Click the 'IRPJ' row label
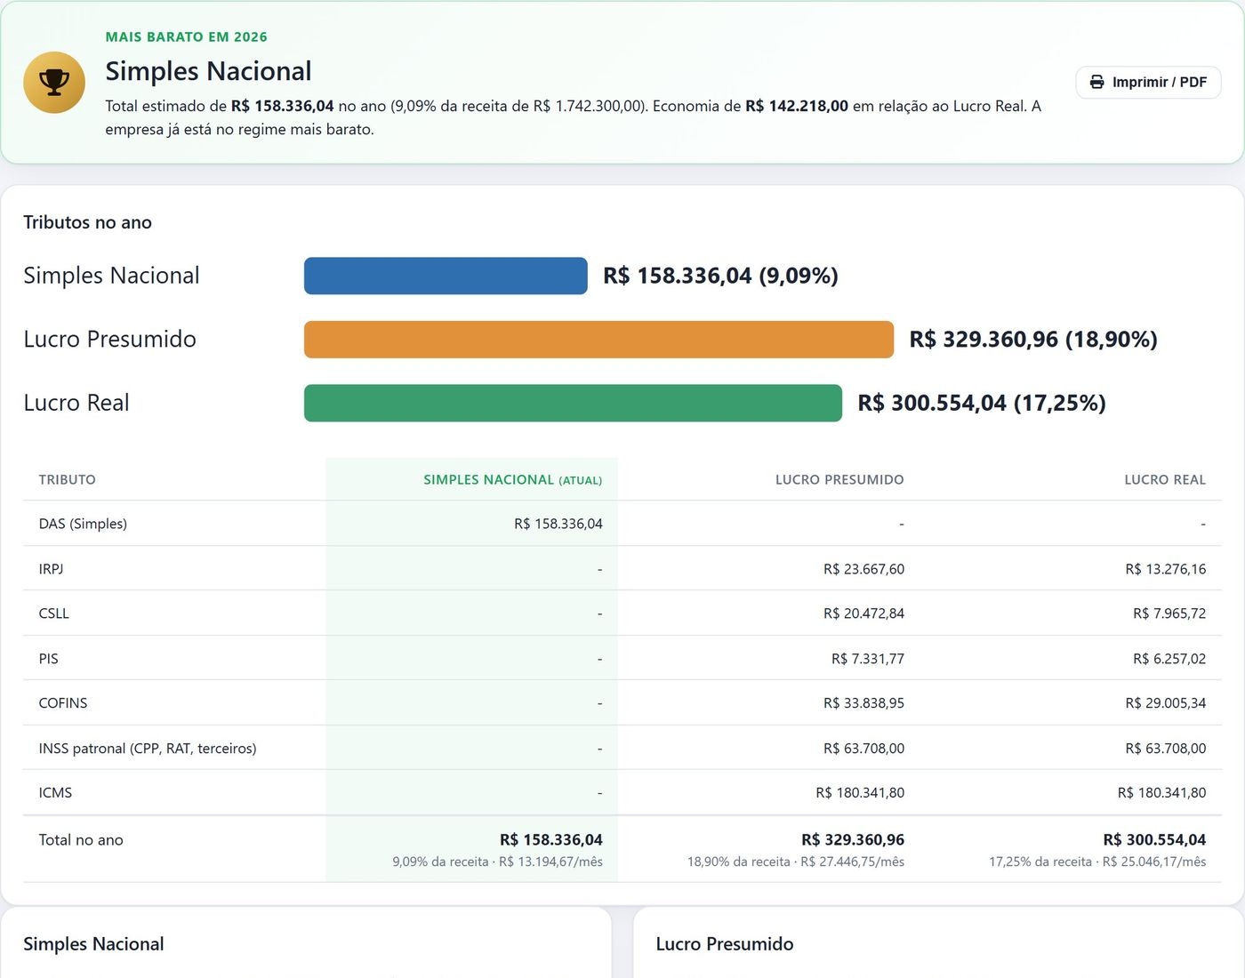 [x=51, y=569]
